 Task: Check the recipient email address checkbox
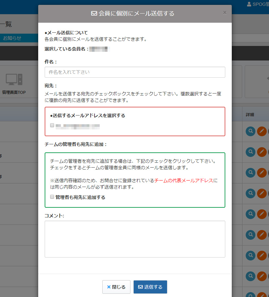[52, 125]
